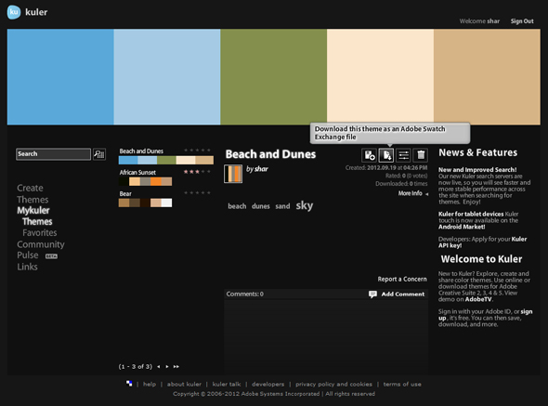The width and height of the screenshot is (548, 406).
Task: Click the author avatar thumbnail by shar
Action: pyautogui.click(x=233, y=174)
